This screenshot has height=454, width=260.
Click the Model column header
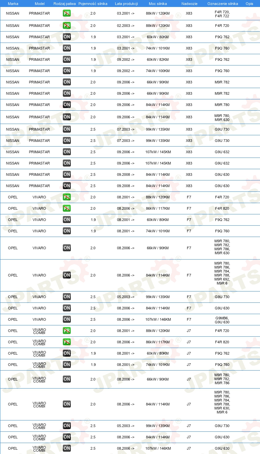coord(40,4)
